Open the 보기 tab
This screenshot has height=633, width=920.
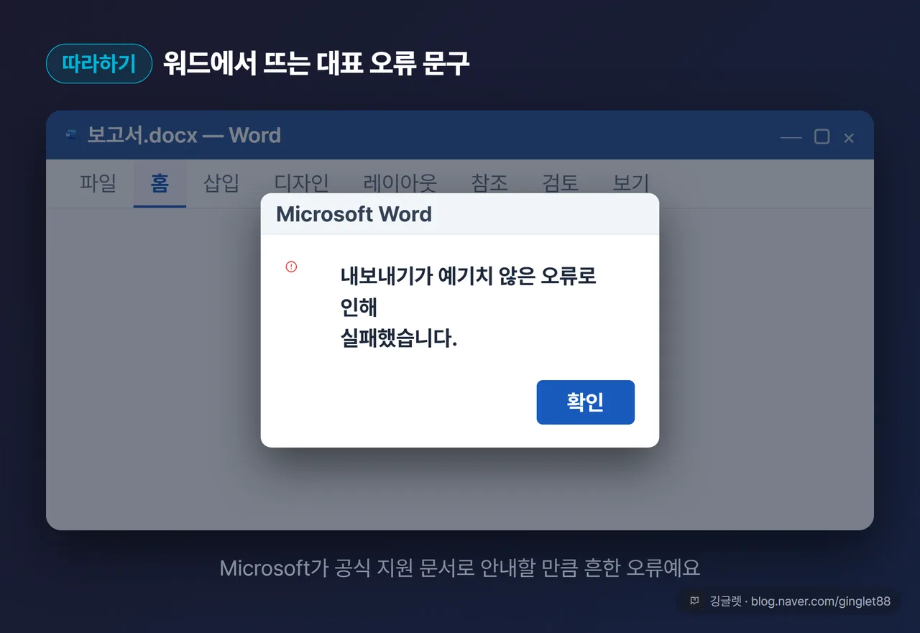(x=630, y=183)
